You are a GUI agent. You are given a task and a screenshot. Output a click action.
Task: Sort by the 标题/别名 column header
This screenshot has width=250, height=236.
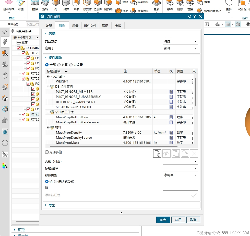84,71
